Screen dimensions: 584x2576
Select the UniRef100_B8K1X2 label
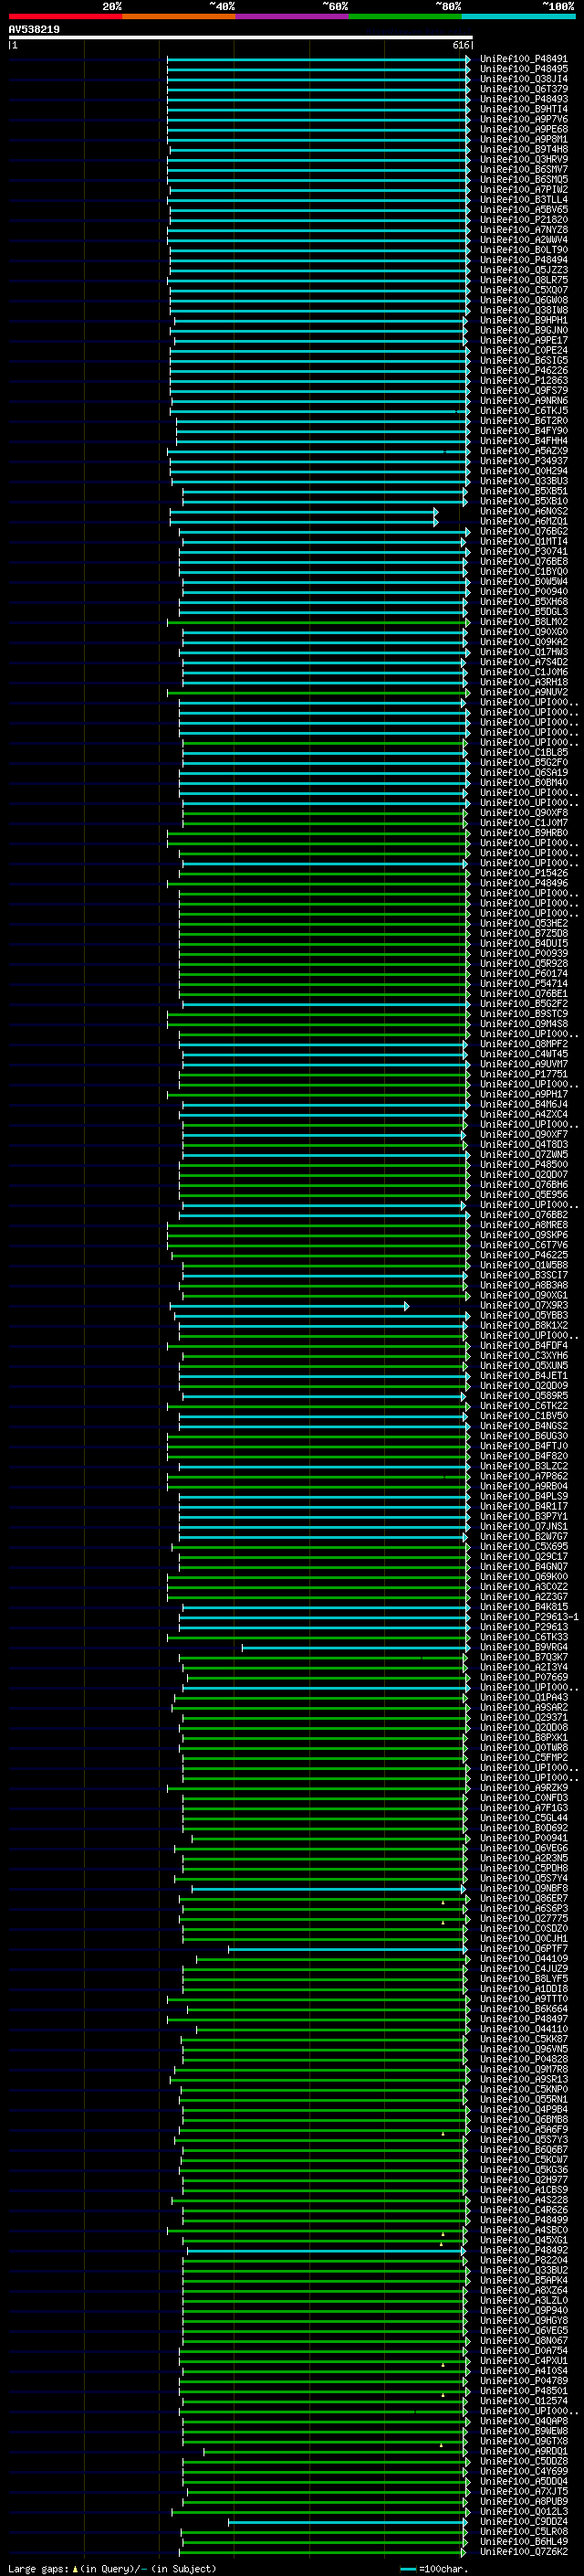[x=524, y=1326]
